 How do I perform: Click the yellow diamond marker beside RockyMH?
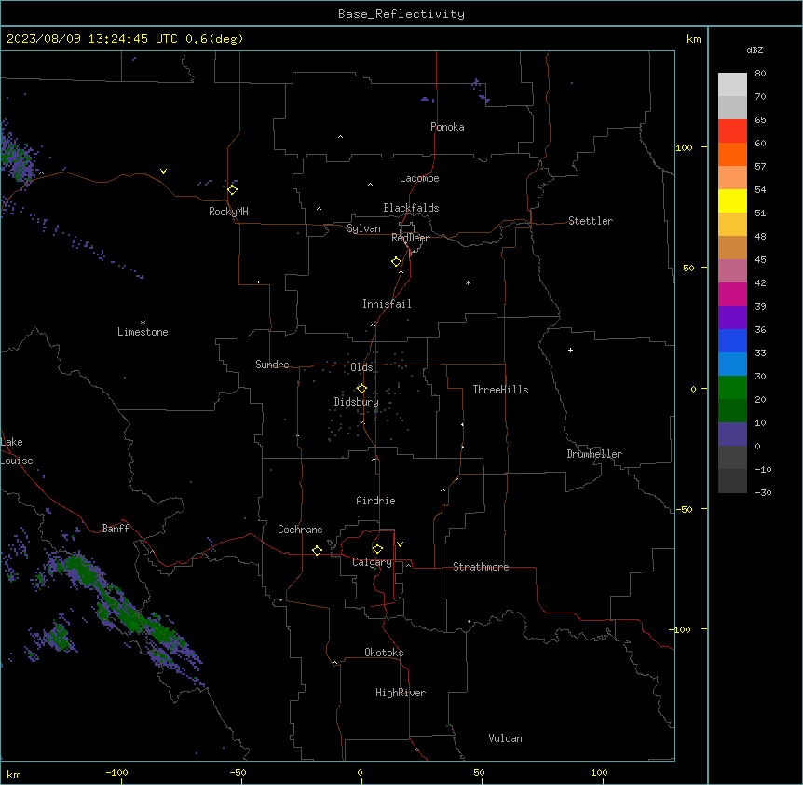point(232,190)
